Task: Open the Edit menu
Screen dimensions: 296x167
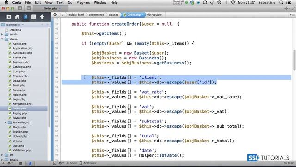Action: [x=38, y=2]
